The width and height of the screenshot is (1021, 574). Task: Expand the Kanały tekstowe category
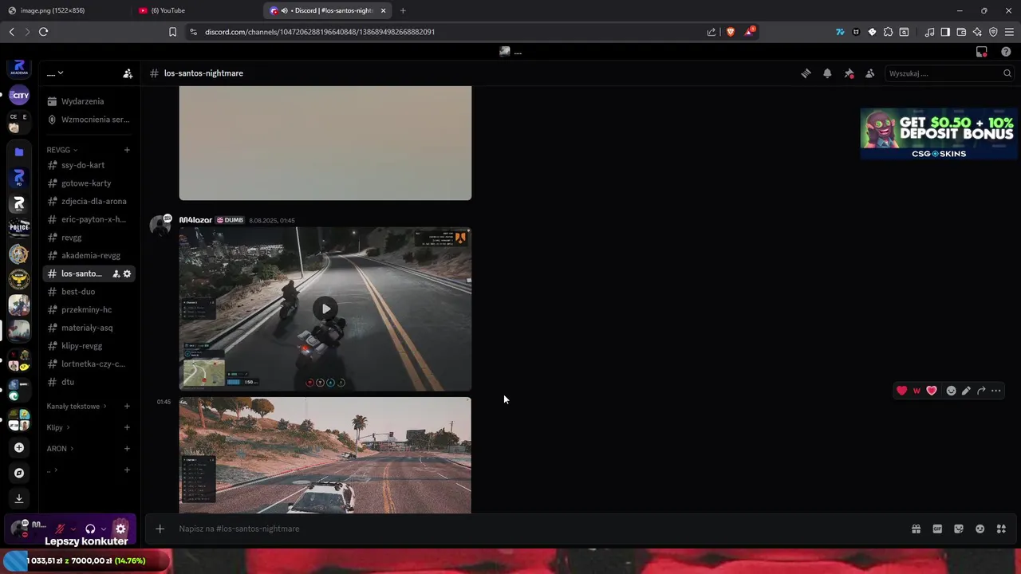pyautogui.click(x=77, y=406)
